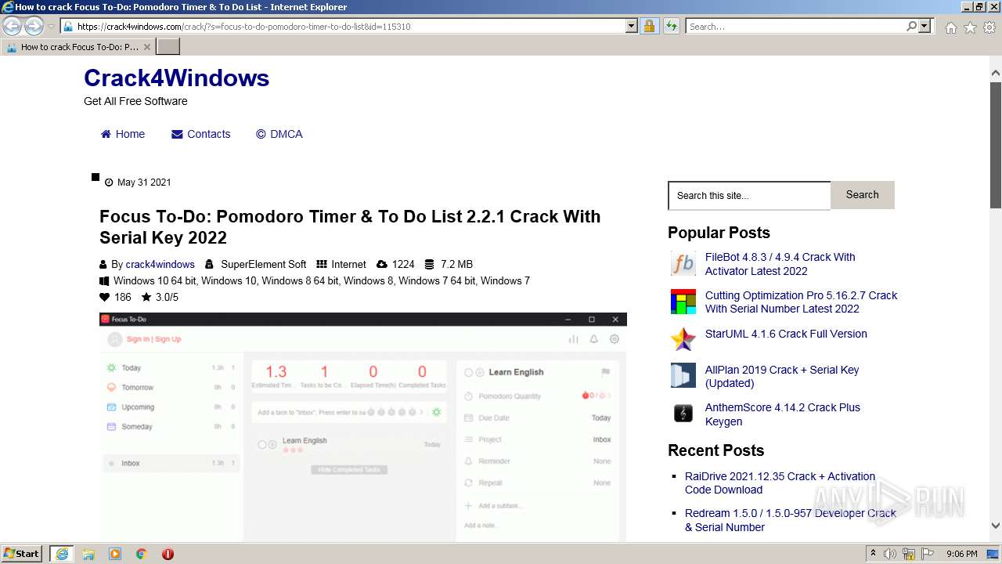Open the DMCA menu item
The width and height of the screenshot is (1002, 564).
(279, 134)
